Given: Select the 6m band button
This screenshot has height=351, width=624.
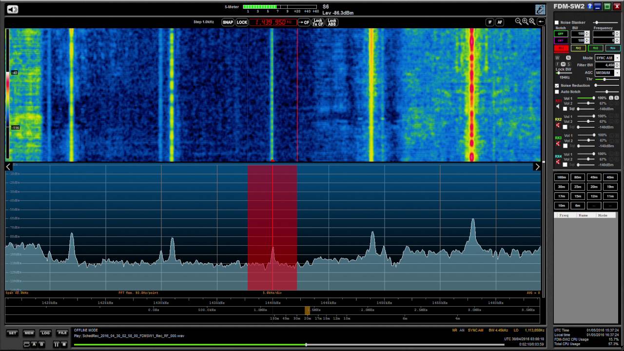Looking at the screenshot, I should (578, 206).
